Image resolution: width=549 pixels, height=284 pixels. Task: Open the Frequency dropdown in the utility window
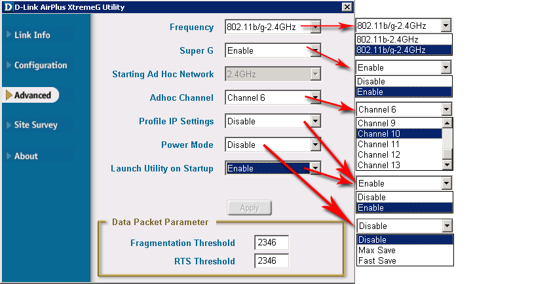click(316, 27)
